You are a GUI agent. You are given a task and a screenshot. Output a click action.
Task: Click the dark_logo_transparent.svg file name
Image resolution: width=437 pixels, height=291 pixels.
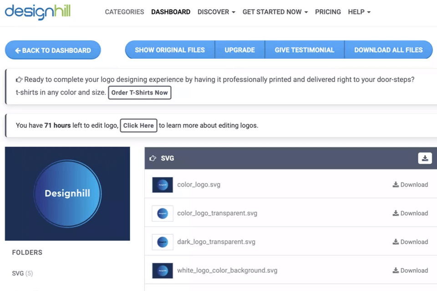click(216, 242)
